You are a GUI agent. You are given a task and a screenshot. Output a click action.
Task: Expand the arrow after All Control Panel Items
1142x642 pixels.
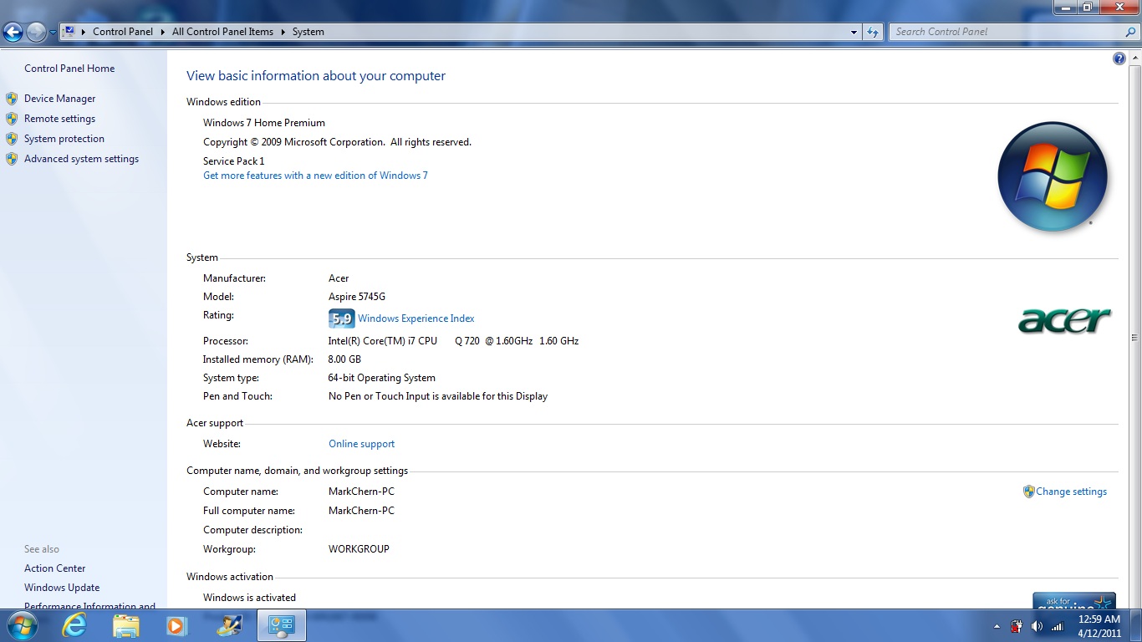pos(283,32)
